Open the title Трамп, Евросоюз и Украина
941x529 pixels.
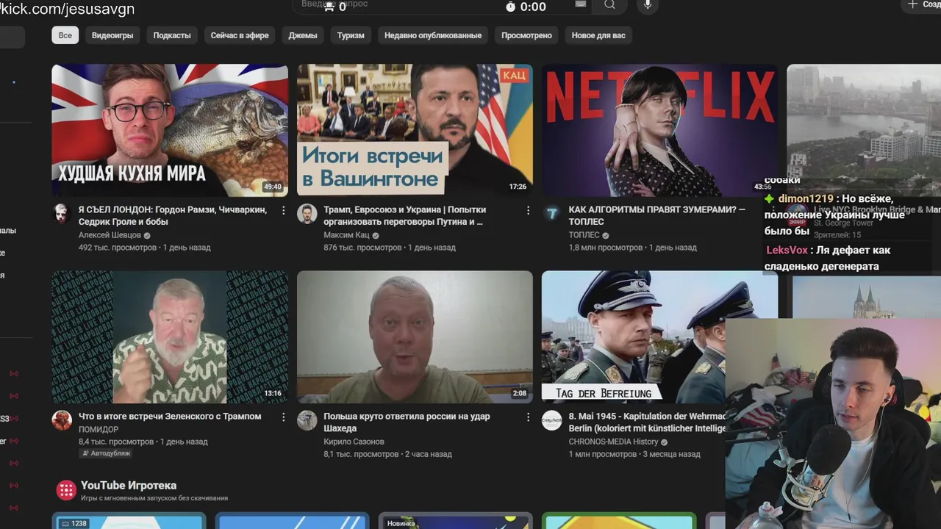coord(404,215)
